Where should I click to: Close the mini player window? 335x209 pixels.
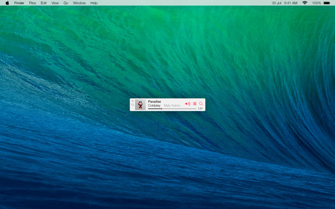click(132, 101)
